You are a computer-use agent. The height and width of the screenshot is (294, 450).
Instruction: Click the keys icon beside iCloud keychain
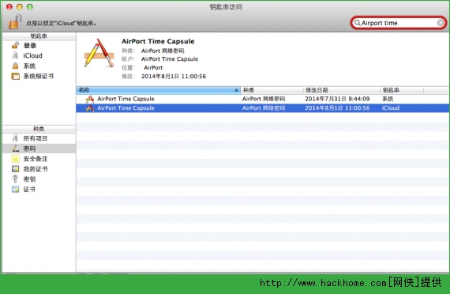coord(15,55)
